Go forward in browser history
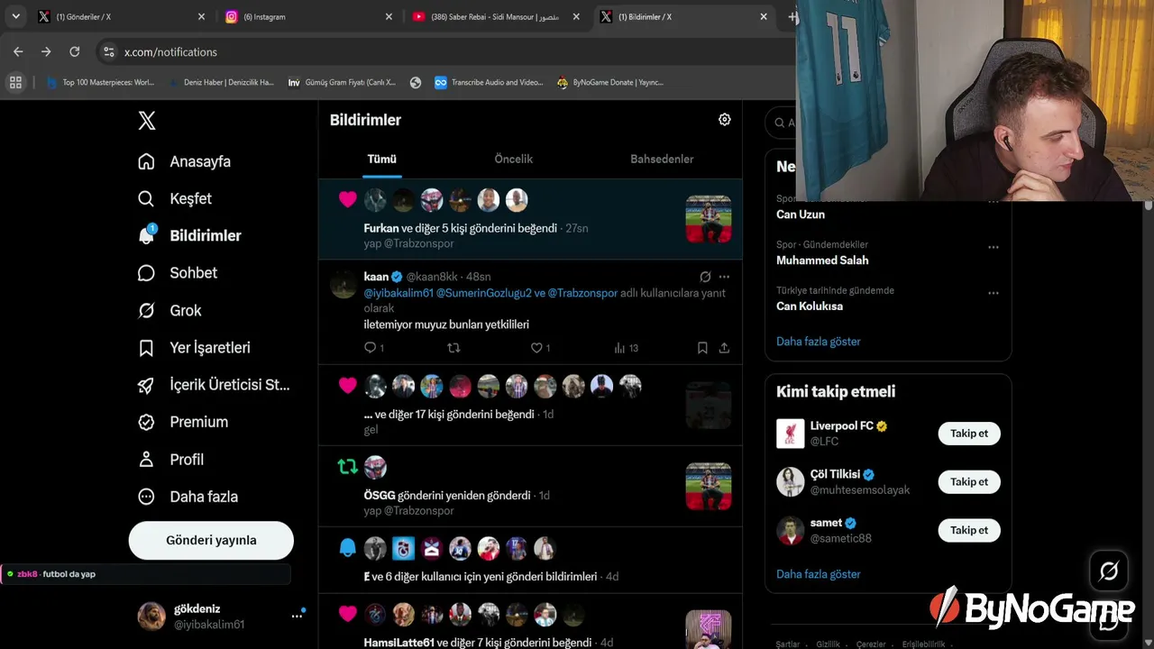1154x649 pixels. pos(46,51)
